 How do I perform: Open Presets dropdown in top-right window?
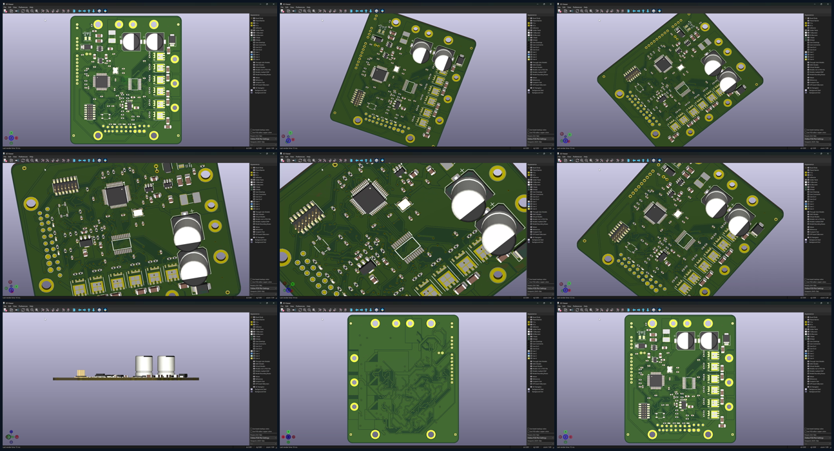tap(817, 139)
